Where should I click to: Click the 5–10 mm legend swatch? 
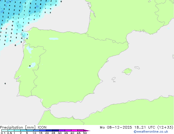[30, 130]
